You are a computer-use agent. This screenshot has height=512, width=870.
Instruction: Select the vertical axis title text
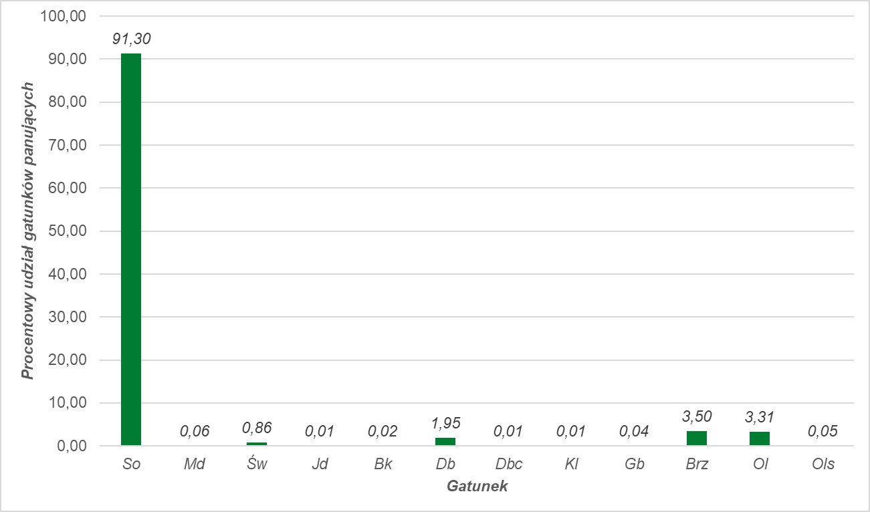28,231
